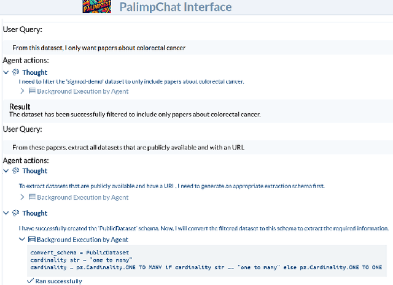393x285 pixels.
Task: Click Background Execution icon below sigmod-demo filter thought
Action: click(32, 91)
